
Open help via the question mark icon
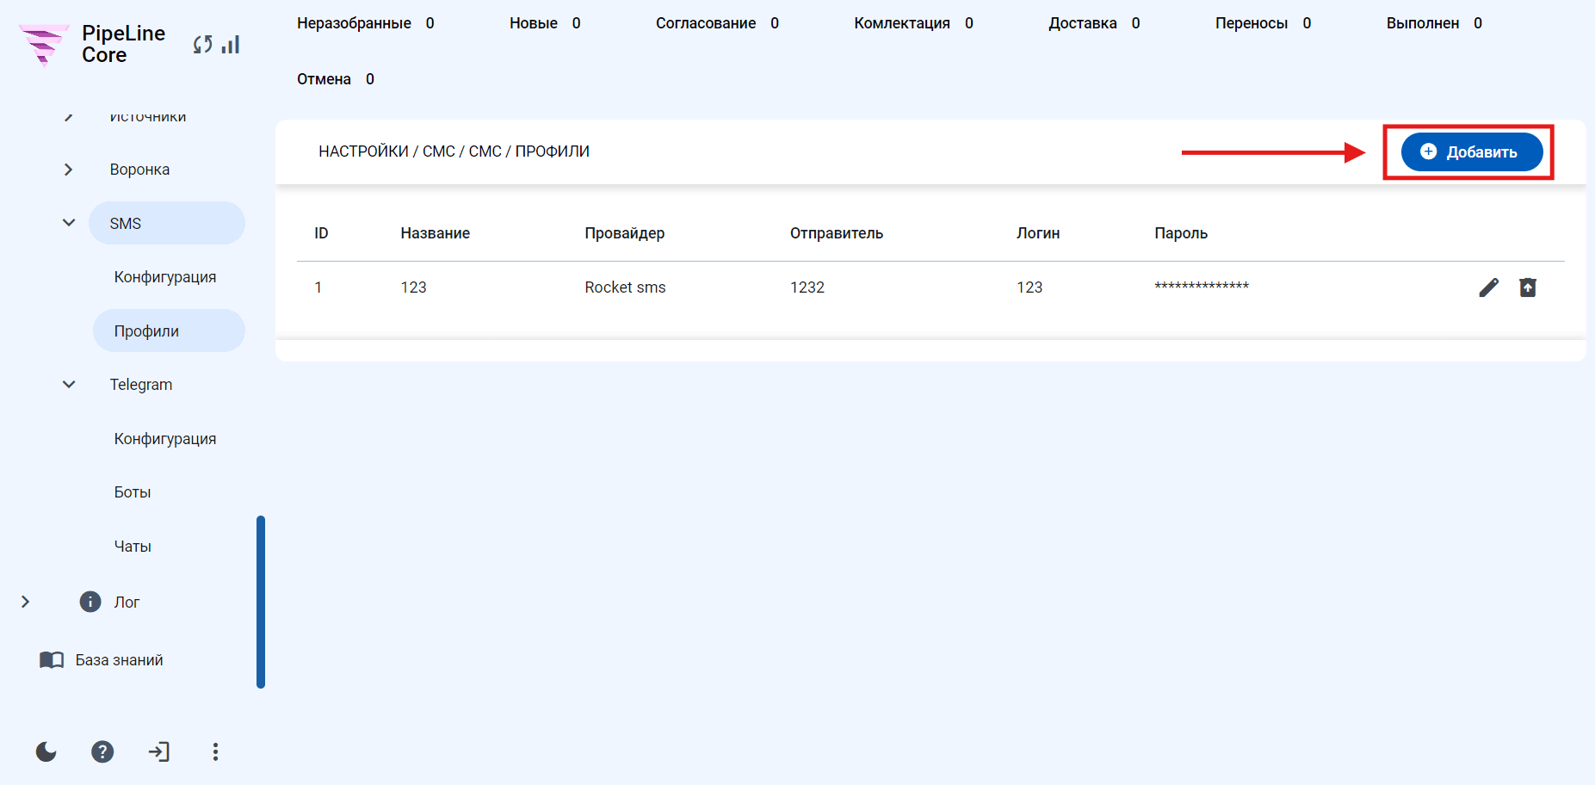pyautogui.click(x=102, y=752)
